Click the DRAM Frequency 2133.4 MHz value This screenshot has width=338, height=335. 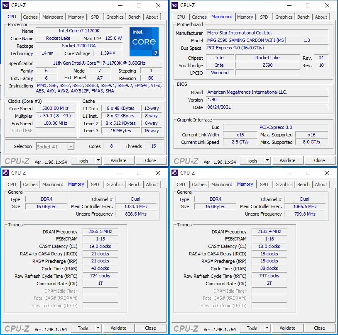pyautogui.click(x=269, y=231)
